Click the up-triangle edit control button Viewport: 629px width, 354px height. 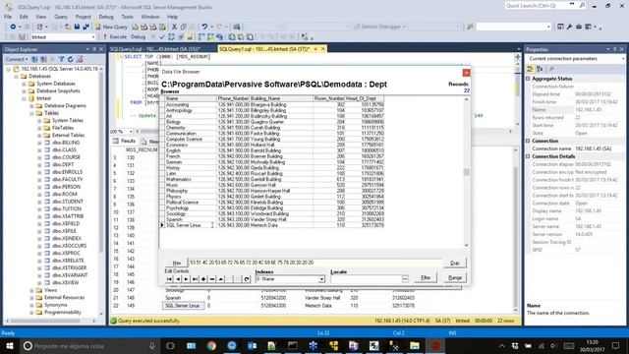click(x=220, y=279)
